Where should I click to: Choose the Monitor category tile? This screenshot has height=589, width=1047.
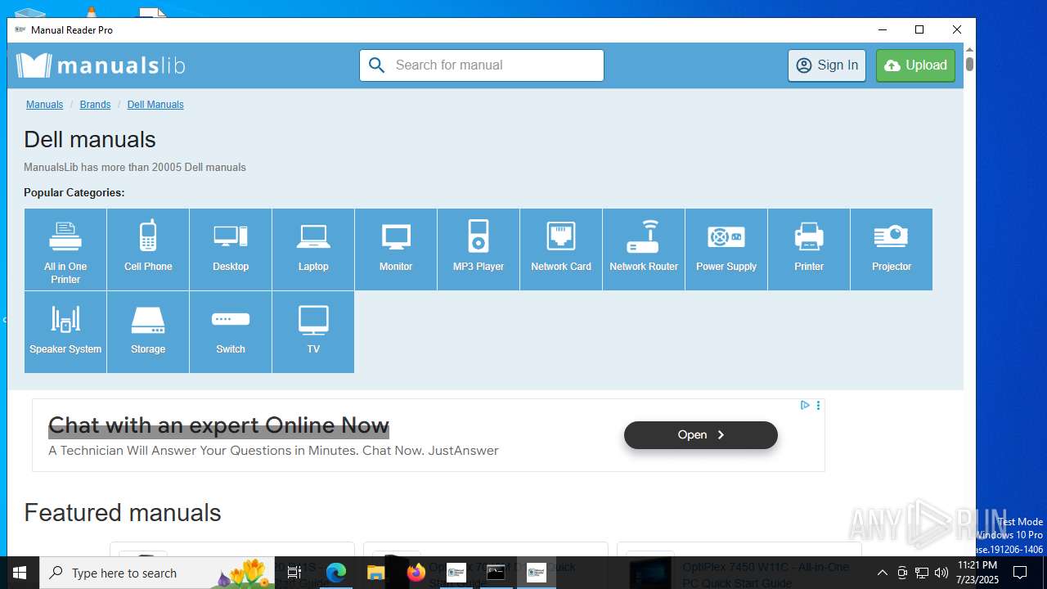pos(396,250)
